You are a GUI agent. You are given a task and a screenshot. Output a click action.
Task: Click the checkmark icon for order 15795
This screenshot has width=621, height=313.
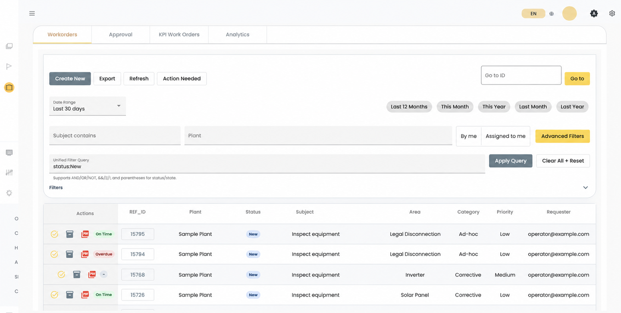pos(54,234)
